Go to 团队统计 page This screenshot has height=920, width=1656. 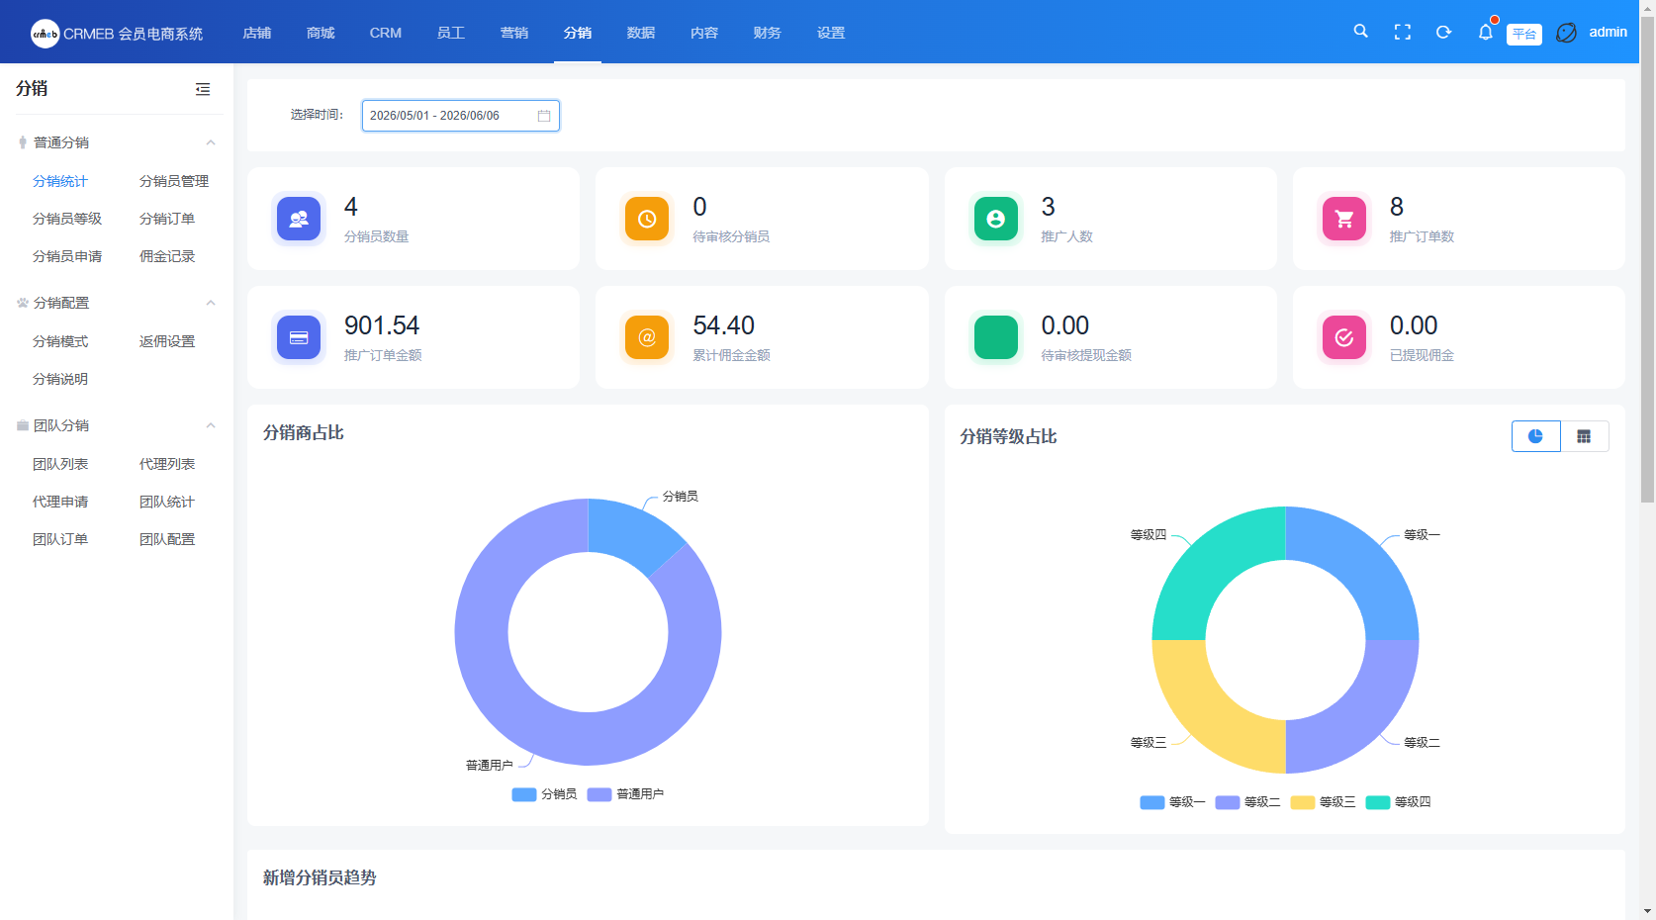(x=167, y=502)
